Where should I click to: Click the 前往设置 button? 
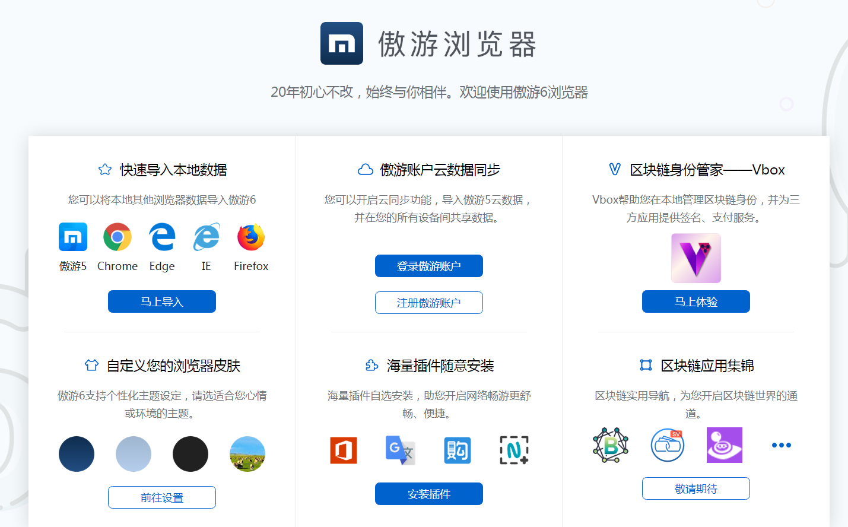click(x=162, y=497)
